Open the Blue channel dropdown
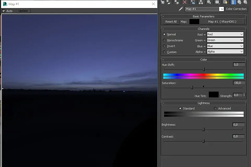The image size is (251, 167). click(x=225, y=46)
